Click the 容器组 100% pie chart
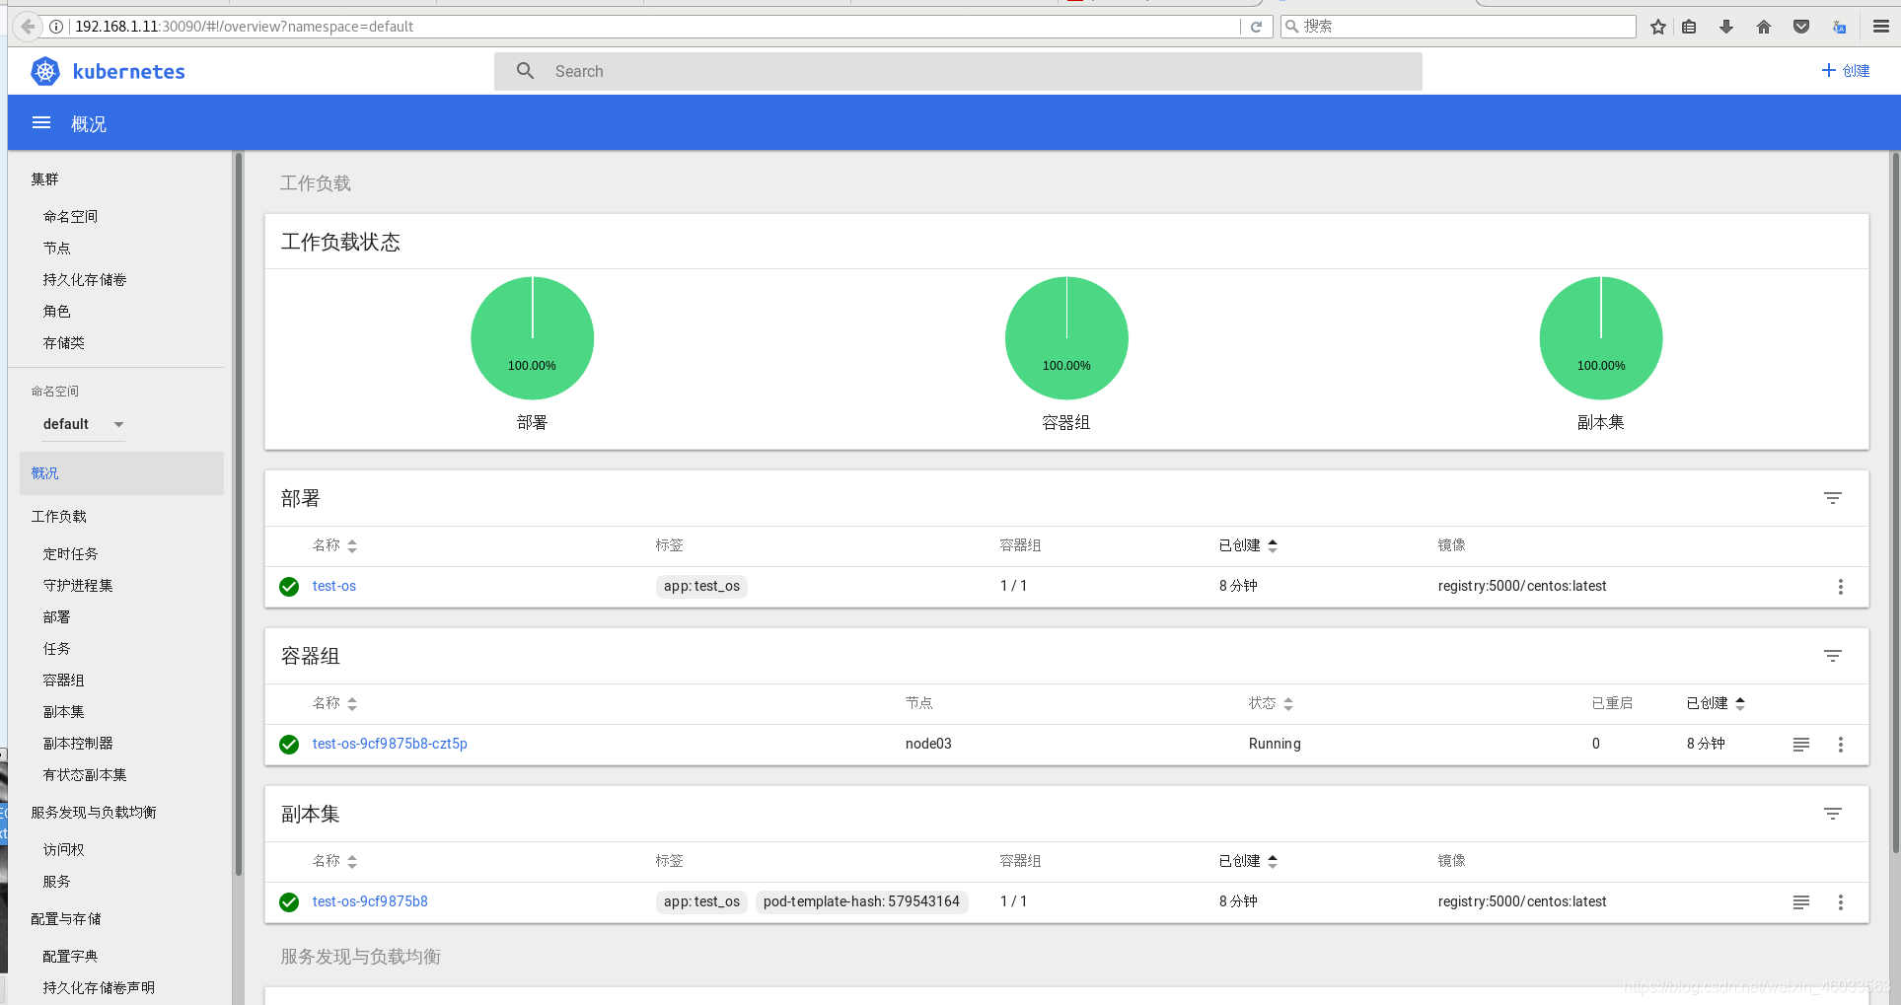1901x1005 pixels. (x=1066, y=338)
